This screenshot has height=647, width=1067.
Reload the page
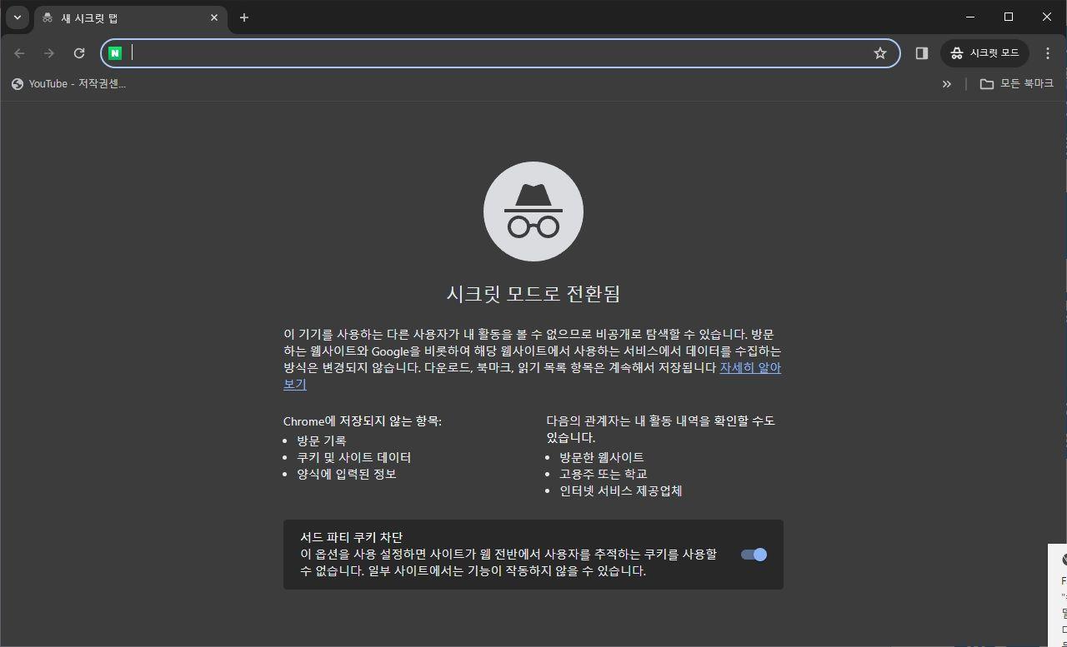79,53
